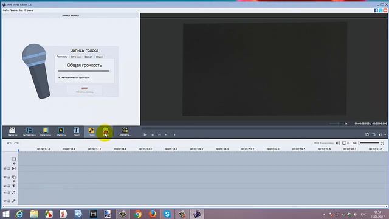Play the preview video
This screenshot has height=219, width=389.
tap(145, 134)
